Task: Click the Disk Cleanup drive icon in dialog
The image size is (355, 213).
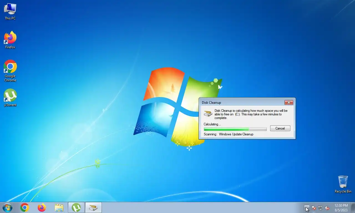Action: tap(208, 113)
